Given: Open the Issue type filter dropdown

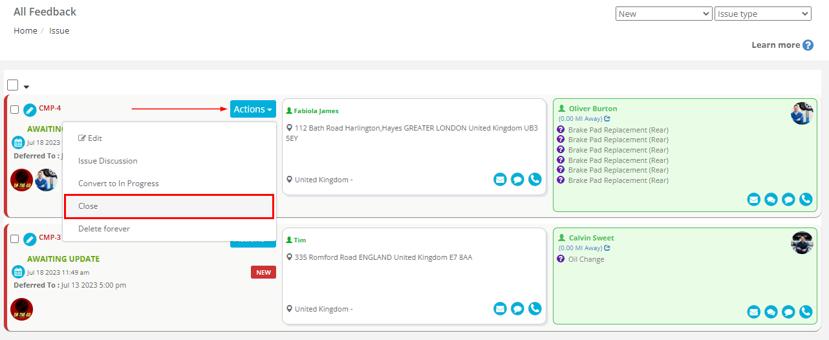Looking at the screenshot, I should [763, 14].
